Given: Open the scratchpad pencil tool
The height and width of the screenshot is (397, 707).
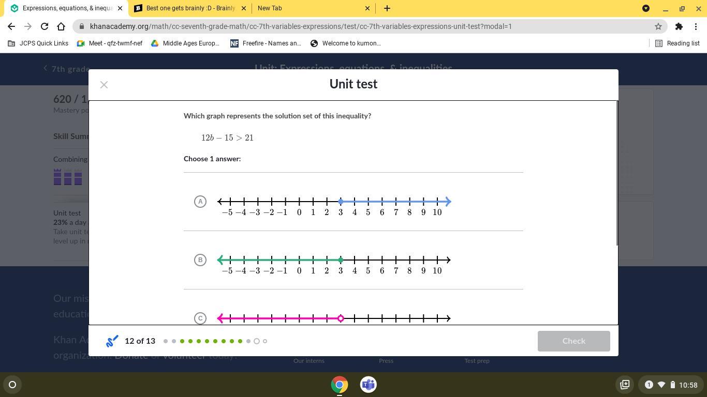Looking at the screenshot, I should pyautogui.click(x=112, y=341).
